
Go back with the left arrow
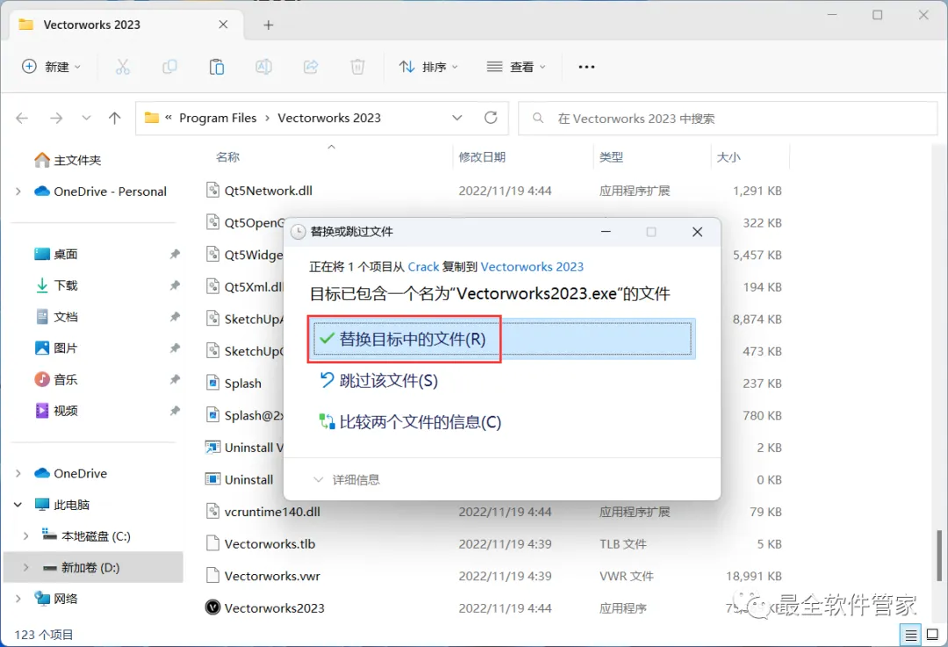point(22,118)
